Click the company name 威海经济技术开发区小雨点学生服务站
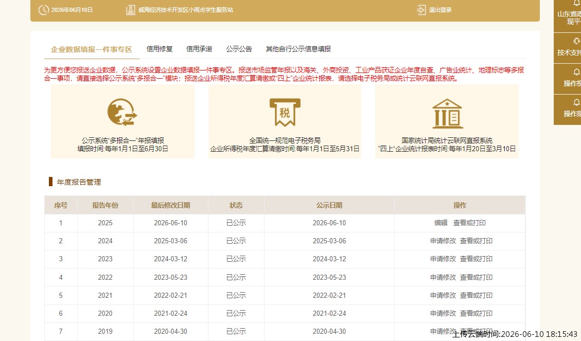581x341 pixels. click(186, 10)
